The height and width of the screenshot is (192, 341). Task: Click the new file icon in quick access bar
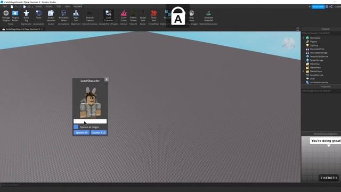[x=12, y=7]
